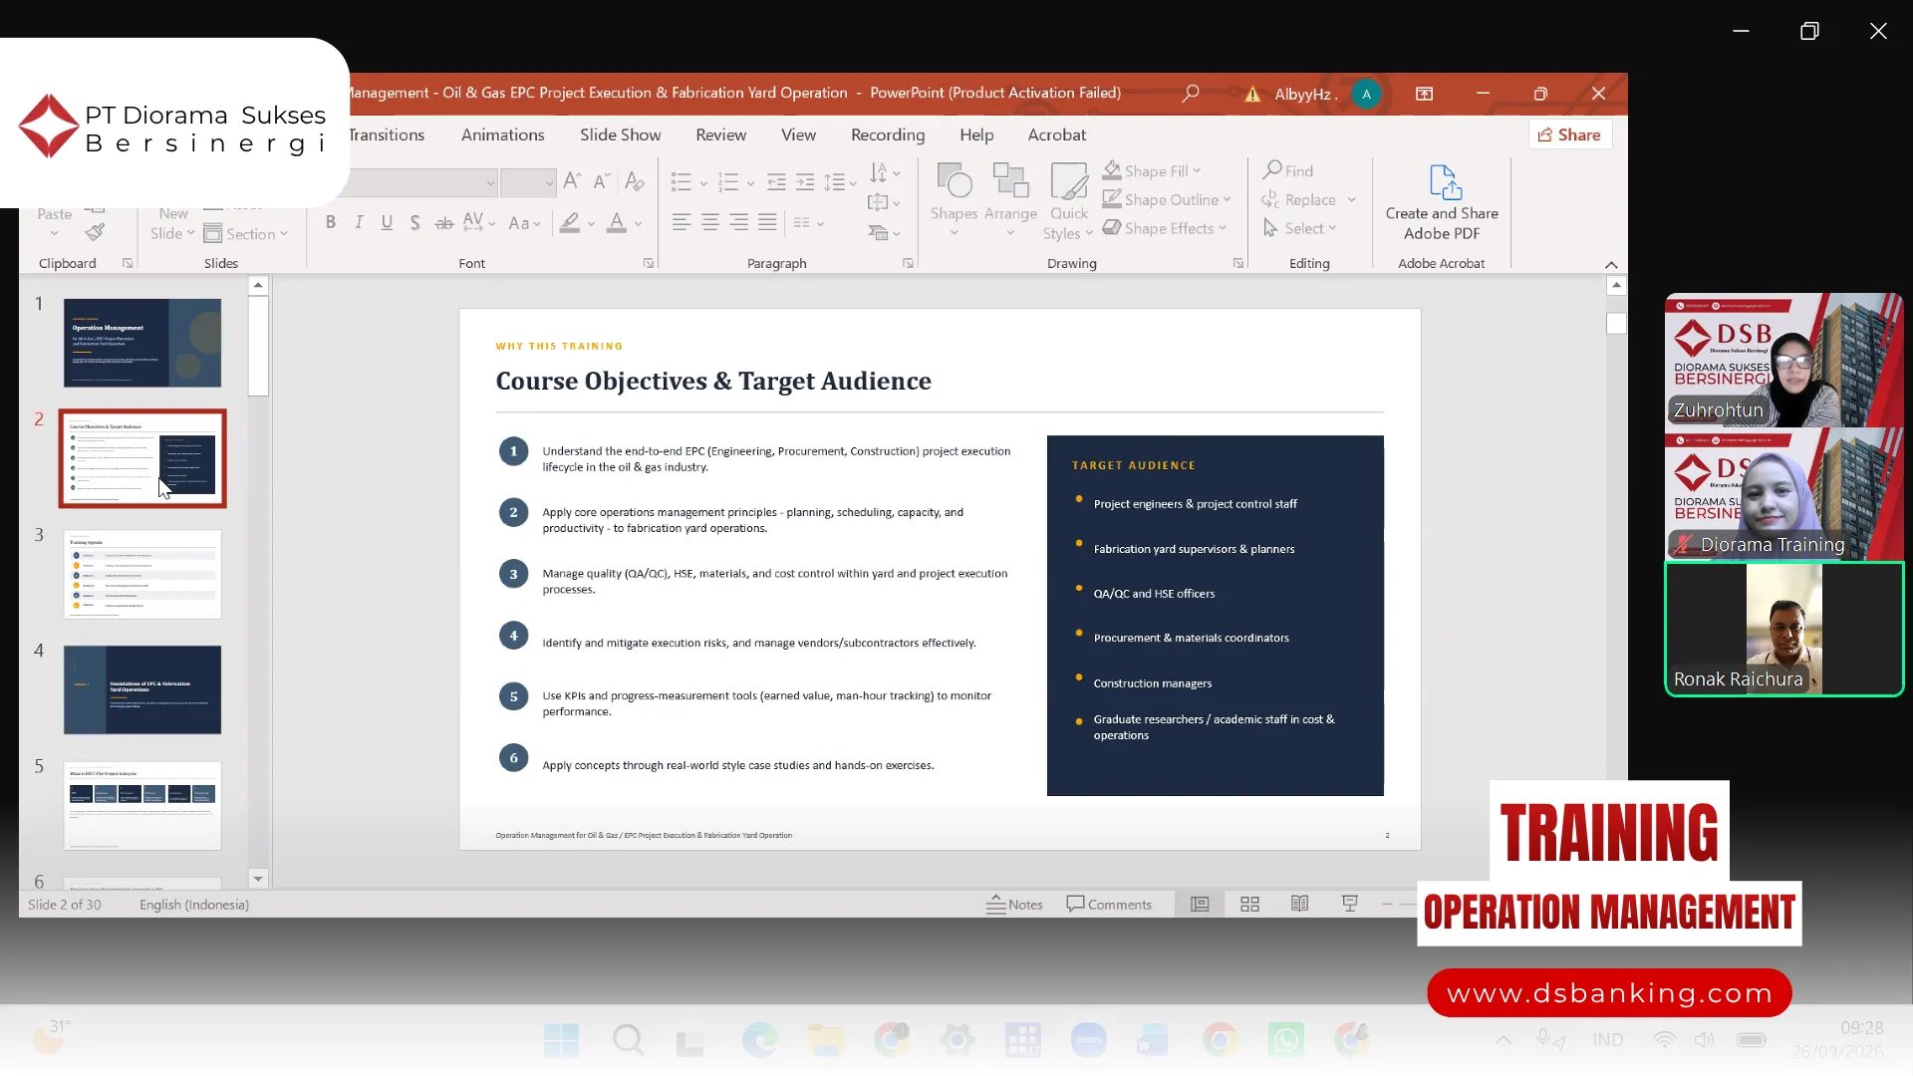Toggle justified text alignment
This screenshot has height=1076, width=1913.
pos(767,223)
